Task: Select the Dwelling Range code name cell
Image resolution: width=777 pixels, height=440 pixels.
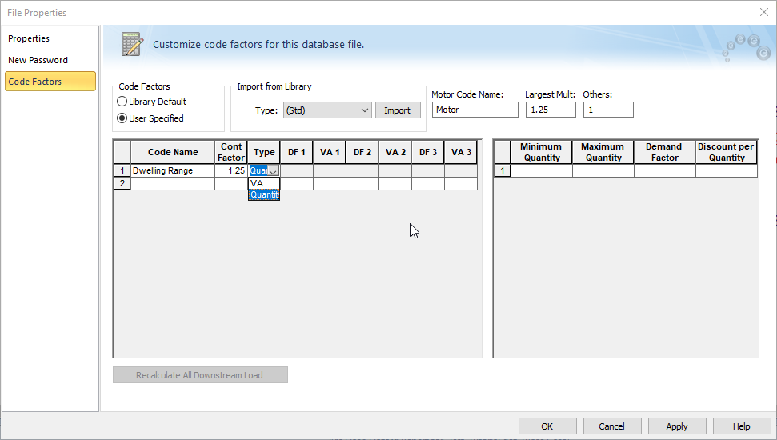Action: tap(172, 171)
